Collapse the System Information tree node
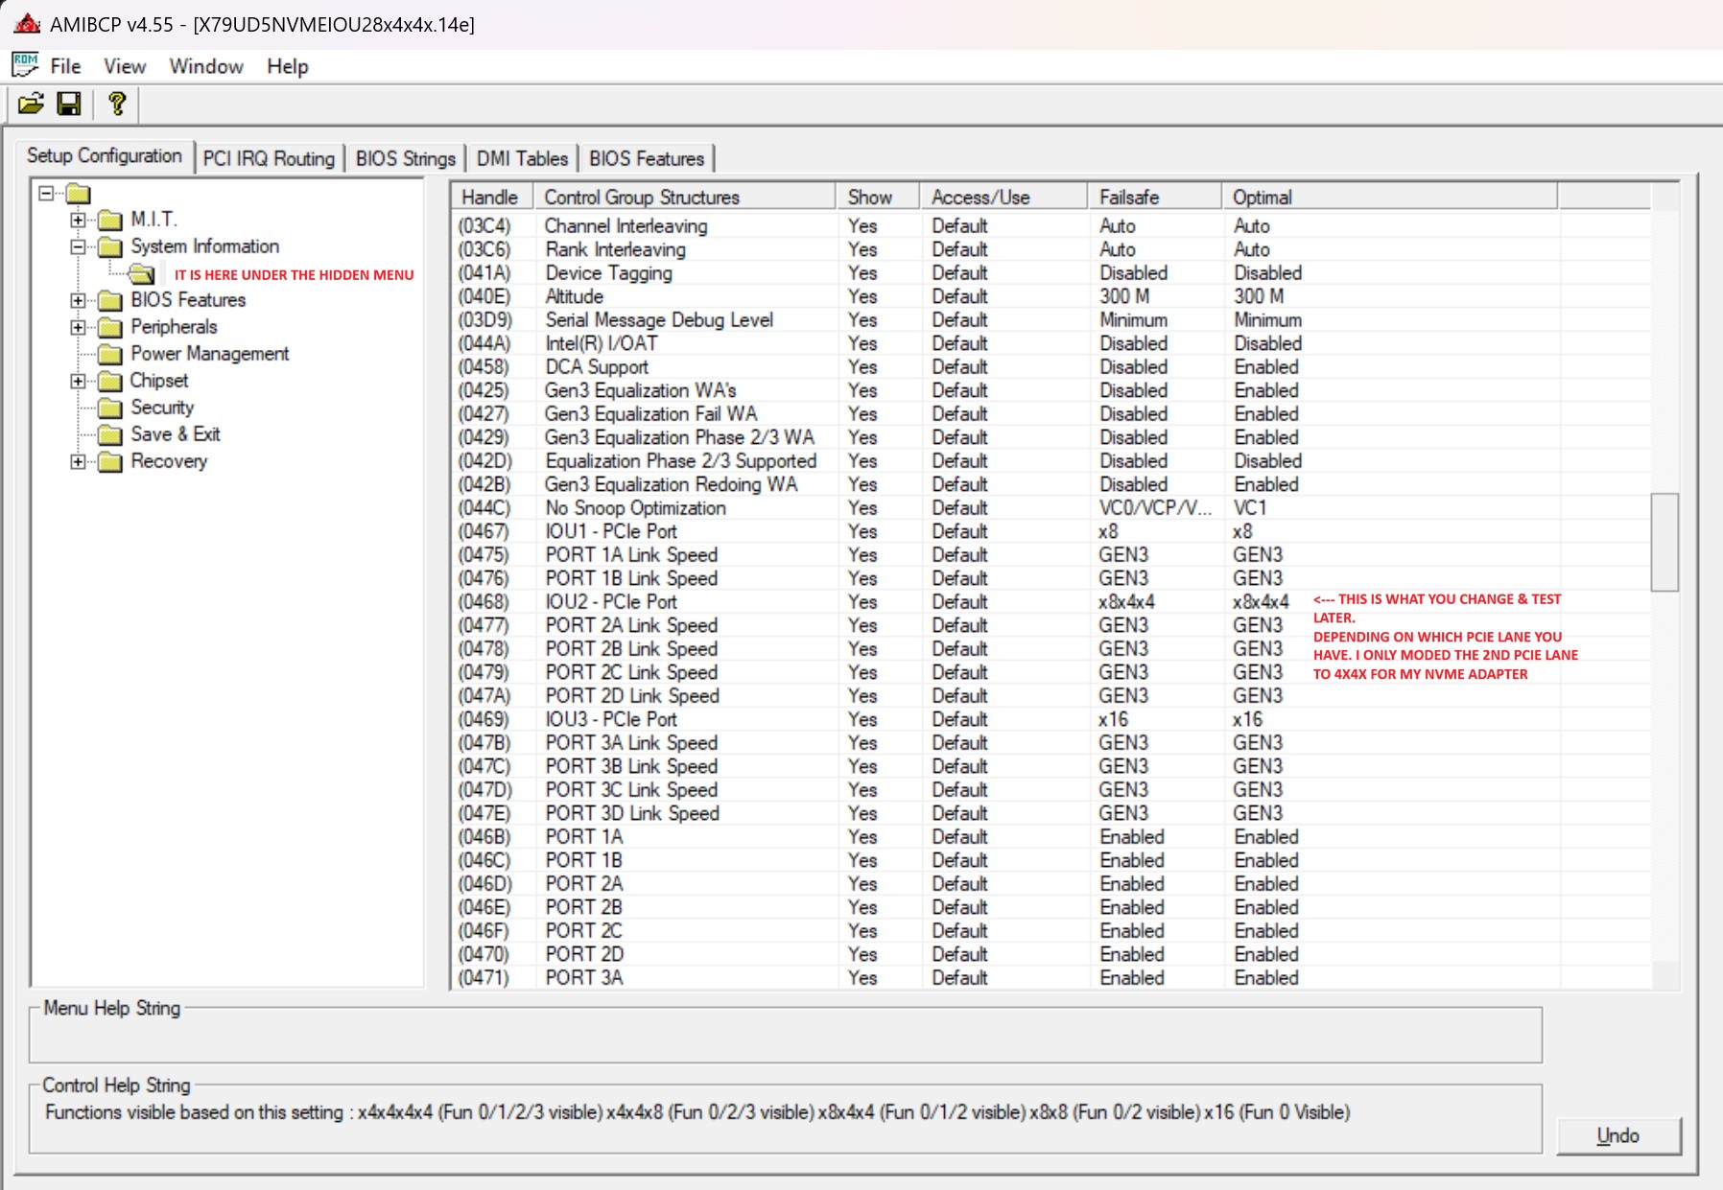Viewport: 1723px width, 1190px height. 78,246
